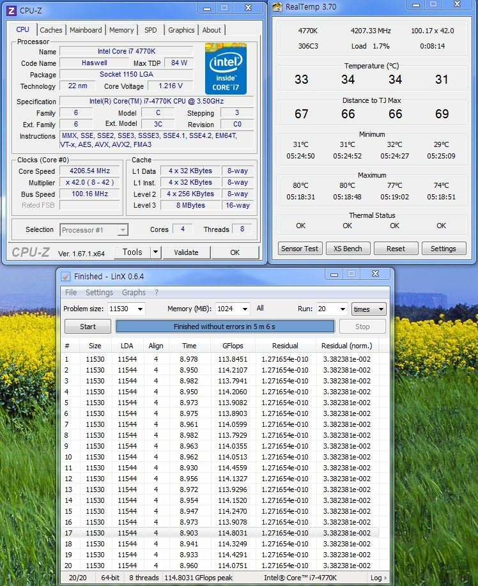Click the 'Finished without errors' progress bar
This screenshot has width=478, height=586.
224,327
